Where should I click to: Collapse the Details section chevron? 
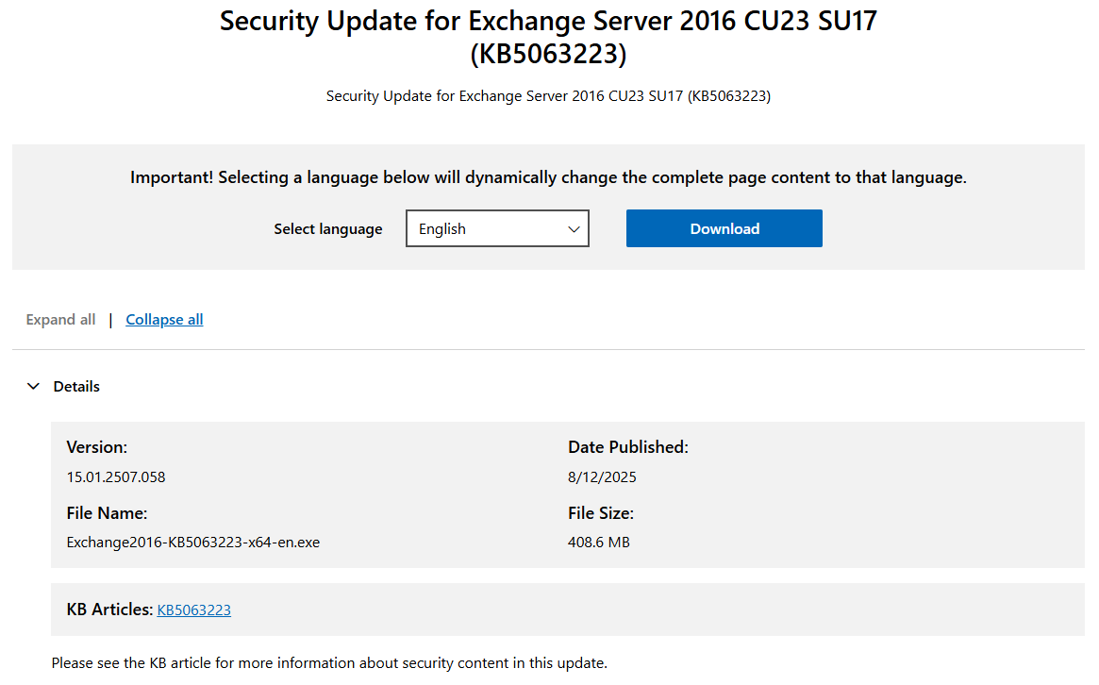(x=33, y=386)
